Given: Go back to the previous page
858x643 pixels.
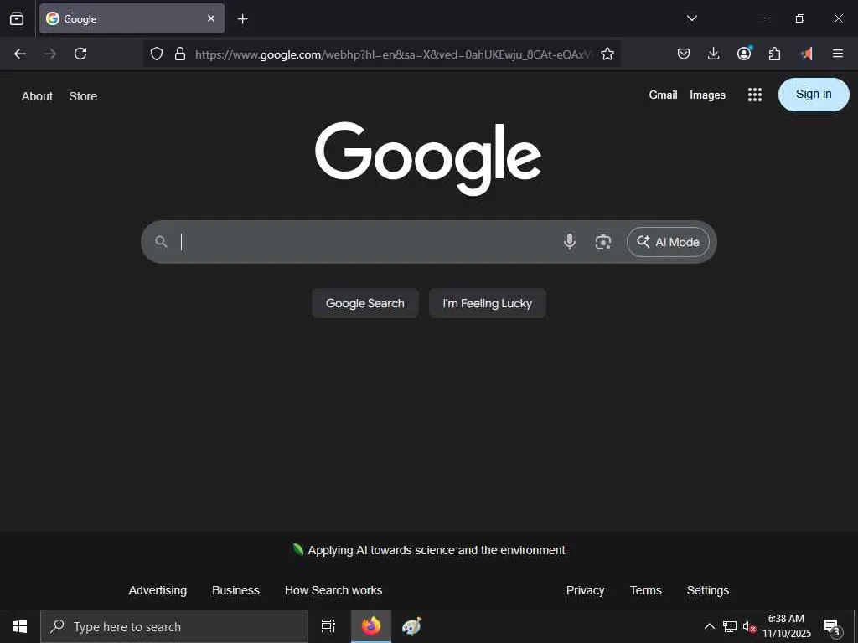Looking at the screenshot, I should (x=20, y=54).
